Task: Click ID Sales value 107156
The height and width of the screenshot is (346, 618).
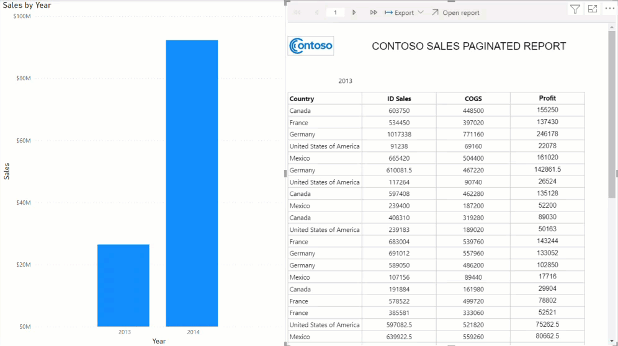Action: click(399, 277)
